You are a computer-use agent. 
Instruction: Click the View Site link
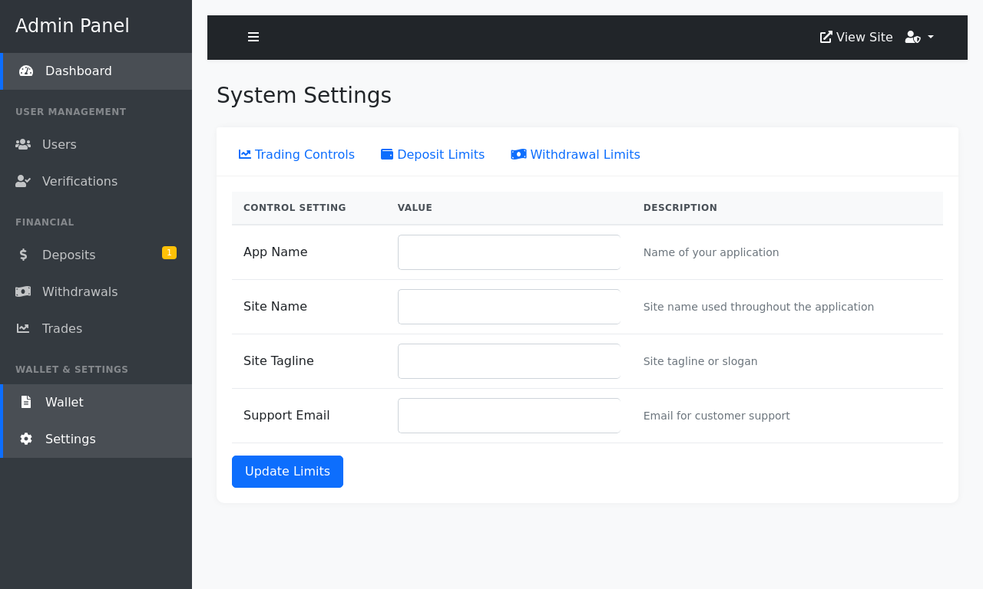pos(856,37)
